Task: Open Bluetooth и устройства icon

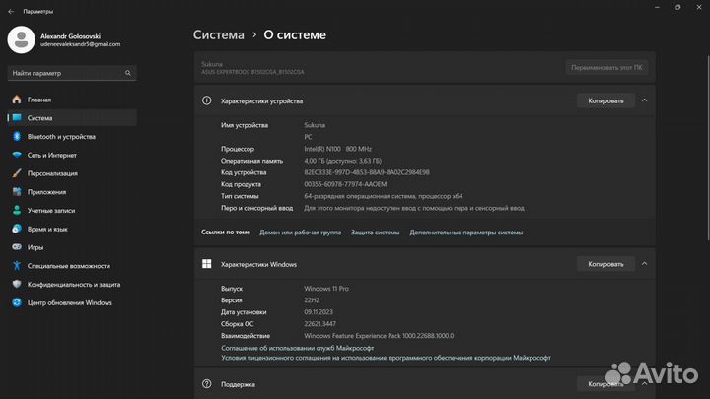Action: [x=17, y=137]
